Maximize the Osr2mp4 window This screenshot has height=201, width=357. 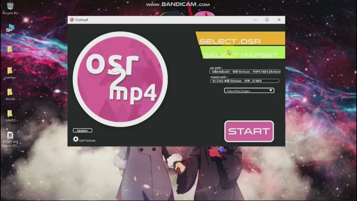[267, 20]
